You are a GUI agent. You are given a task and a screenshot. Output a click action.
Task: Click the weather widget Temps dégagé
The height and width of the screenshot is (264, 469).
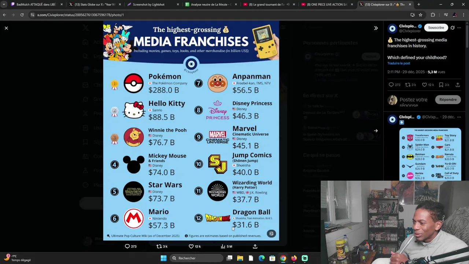[x=18, y=258]
